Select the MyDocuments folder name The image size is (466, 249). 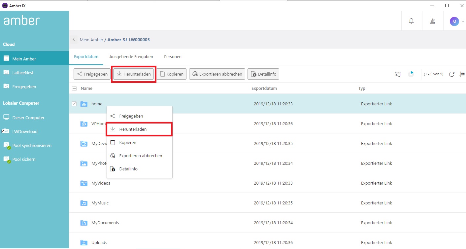[105, 223]
